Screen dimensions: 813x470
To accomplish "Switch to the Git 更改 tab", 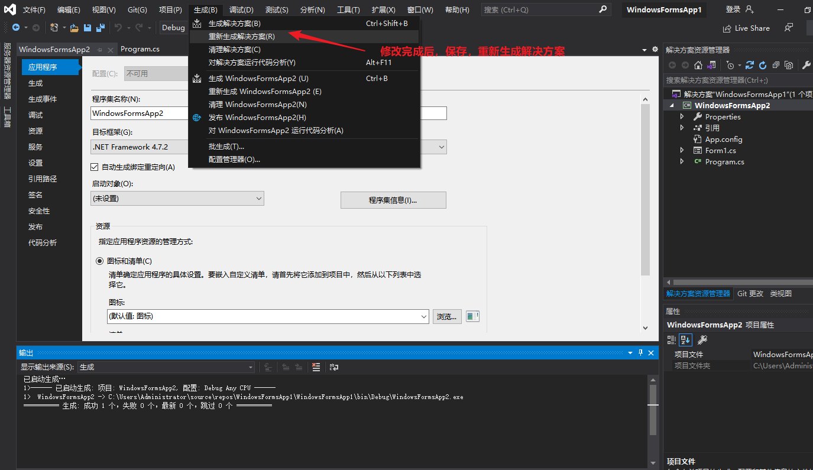I will click(750, 293).
